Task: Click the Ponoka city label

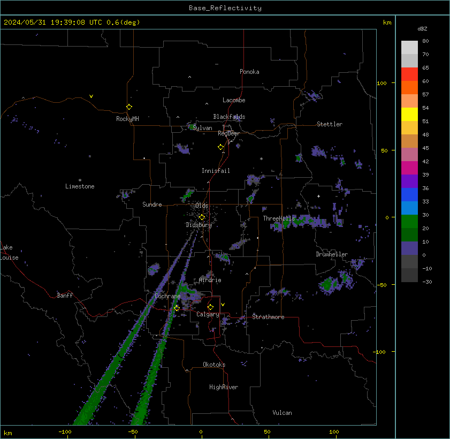Action: point(249,72)
